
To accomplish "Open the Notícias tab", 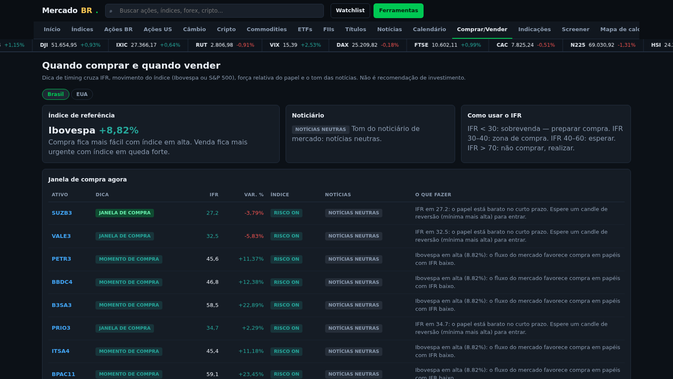I will [x=389, y=29].
